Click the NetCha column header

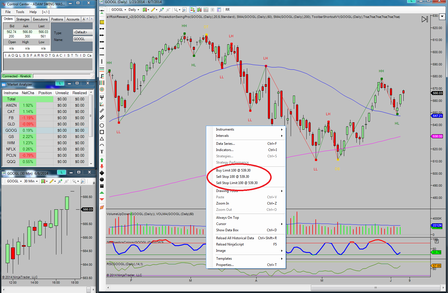(28, 93)
